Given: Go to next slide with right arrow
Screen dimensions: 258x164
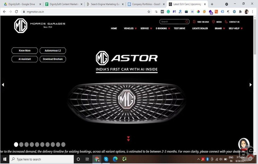Looking at the screenshot, I should (x=250, y=85).
